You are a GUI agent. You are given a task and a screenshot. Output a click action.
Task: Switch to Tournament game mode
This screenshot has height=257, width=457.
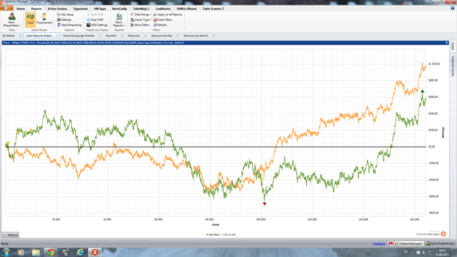pos(44,20)
